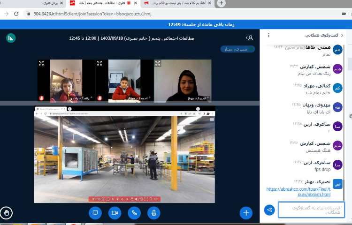Open the actions plus button
The width and height of the screenshot is (352, 225).
246,213
